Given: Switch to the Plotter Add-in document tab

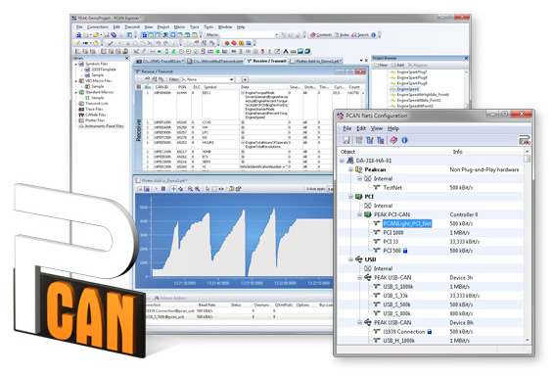Looking at the screenshot, I should (x=315, y=61).
